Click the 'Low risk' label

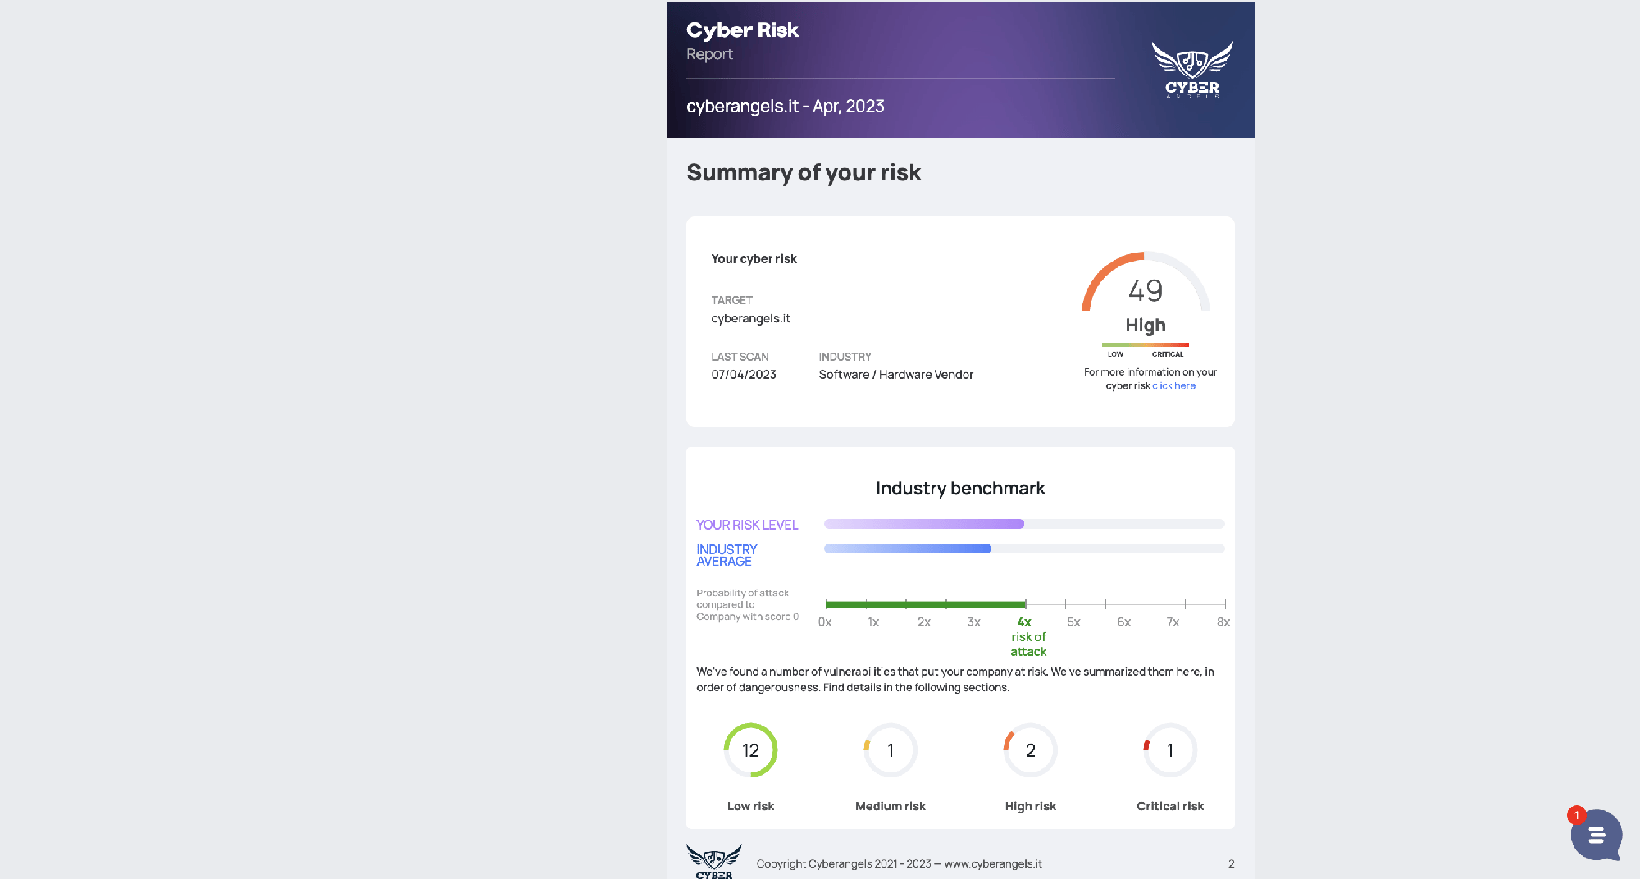click(x=750, y=806)
